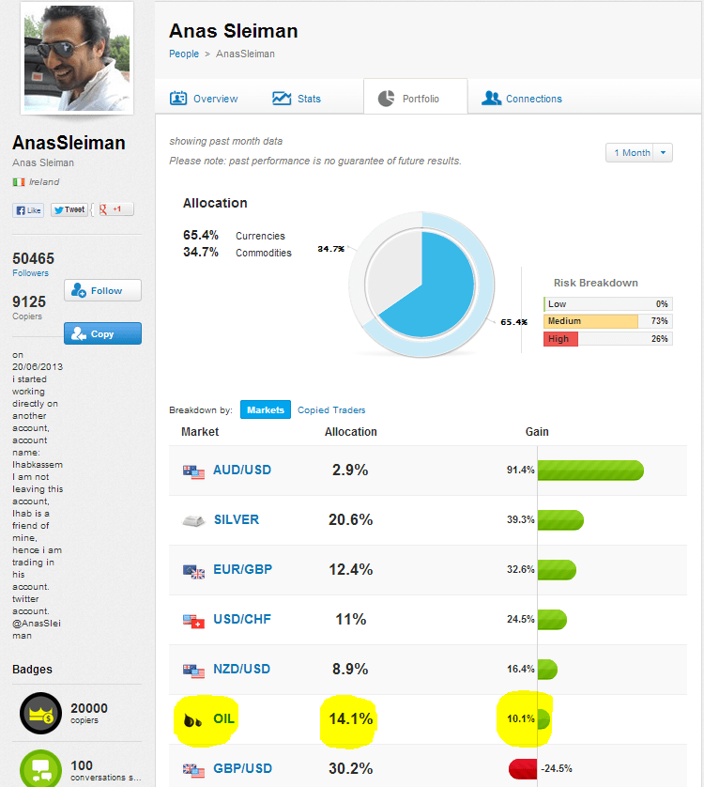Viewport: 704px width, 787px height.
Task: Click the 50465 followers count
Action: tap(33, 258)
